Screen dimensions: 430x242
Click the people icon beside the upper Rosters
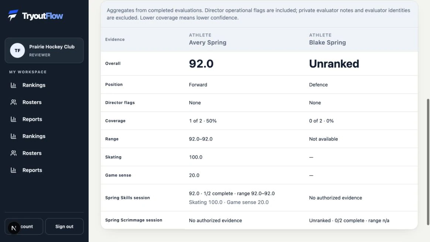click(13, 102)
